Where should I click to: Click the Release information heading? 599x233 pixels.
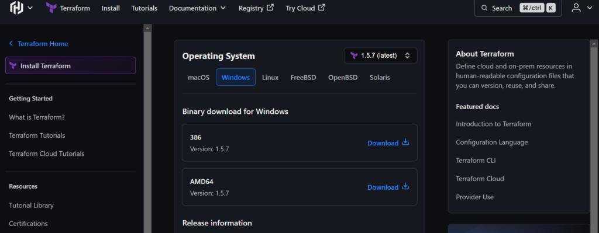tap(217, 223)
